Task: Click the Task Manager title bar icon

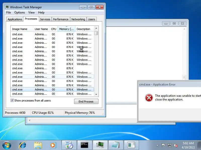Action: pos(7,7)
